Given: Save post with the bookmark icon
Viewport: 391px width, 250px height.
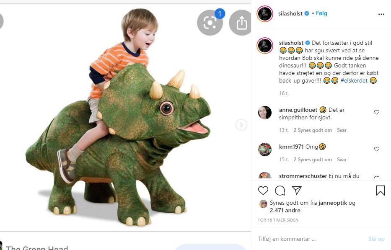Looking at the screenshot, I should (380, 191).
